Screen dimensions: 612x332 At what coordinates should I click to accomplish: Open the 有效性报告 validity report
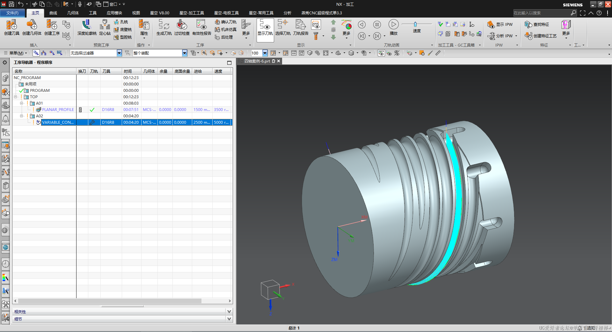pyautogui.click(x=201, y=27)
